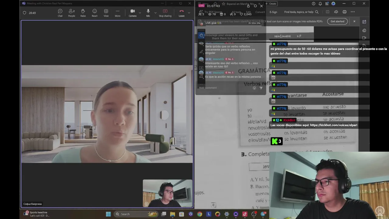Open the Teams title bar ellipsis menu
This screenshot has width=389, height=219.
(x=163, y=3)
